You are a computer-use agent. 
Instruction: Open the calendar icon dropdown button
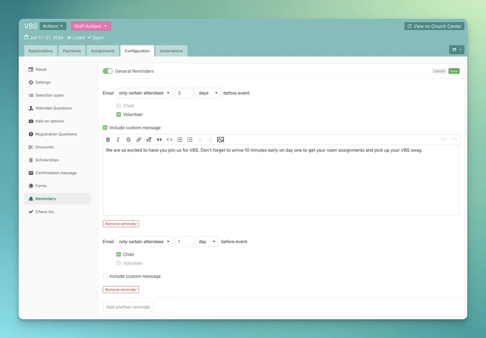[x=457, y=50]
